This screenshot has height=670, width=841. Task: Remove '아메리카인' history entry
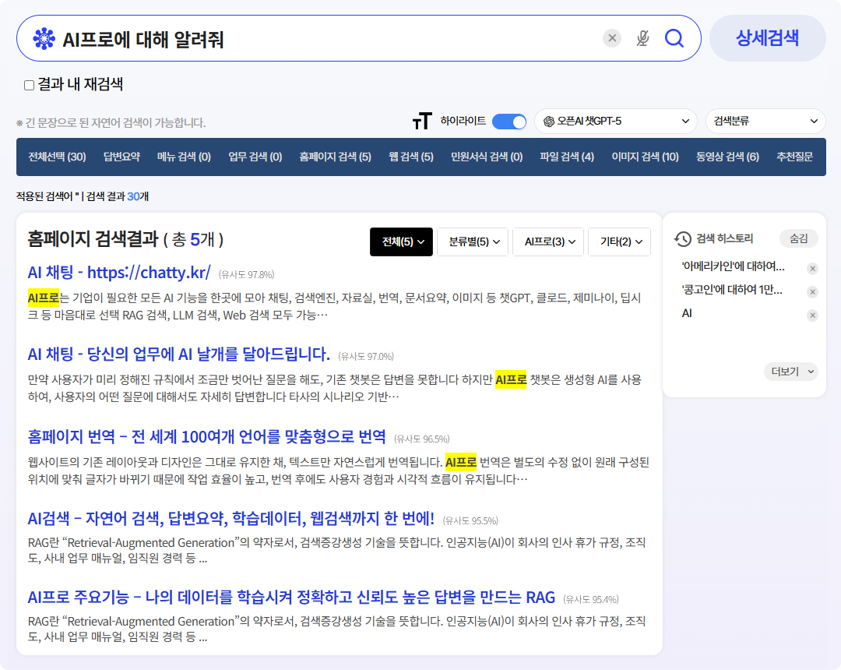(x=812, y=269)
